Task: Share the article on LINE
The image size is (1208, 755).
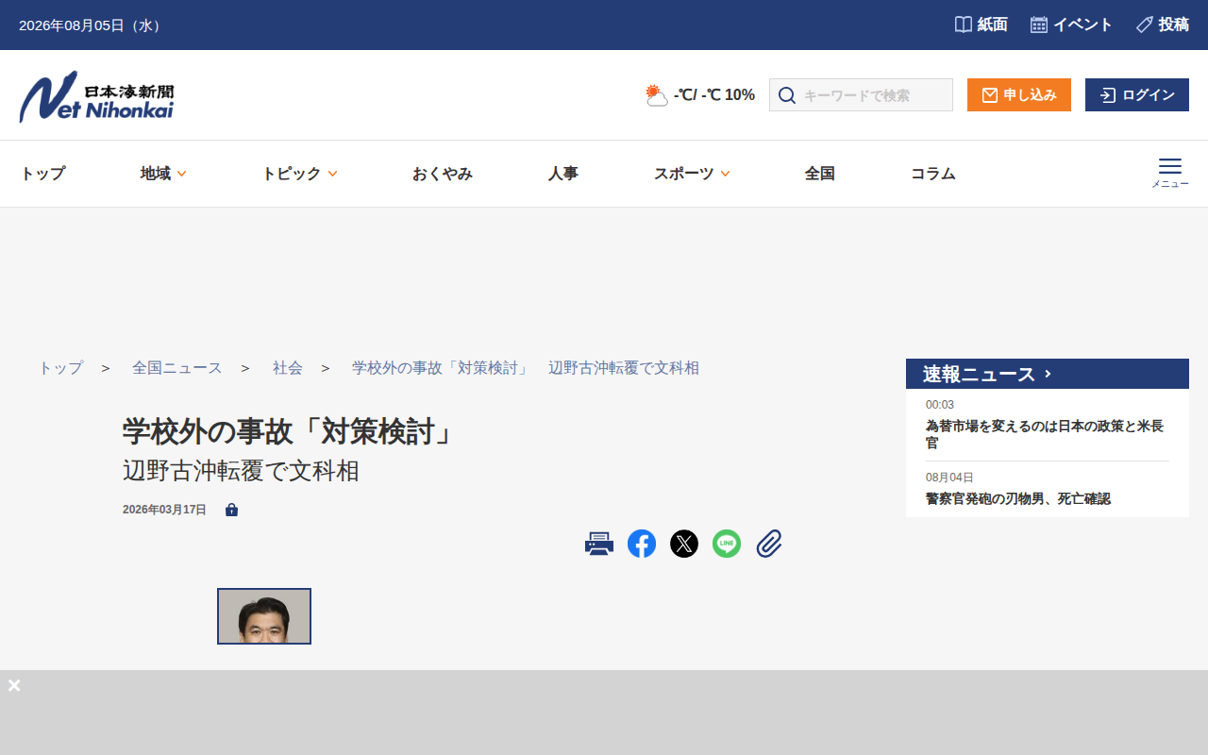Action: pos(727,544)
